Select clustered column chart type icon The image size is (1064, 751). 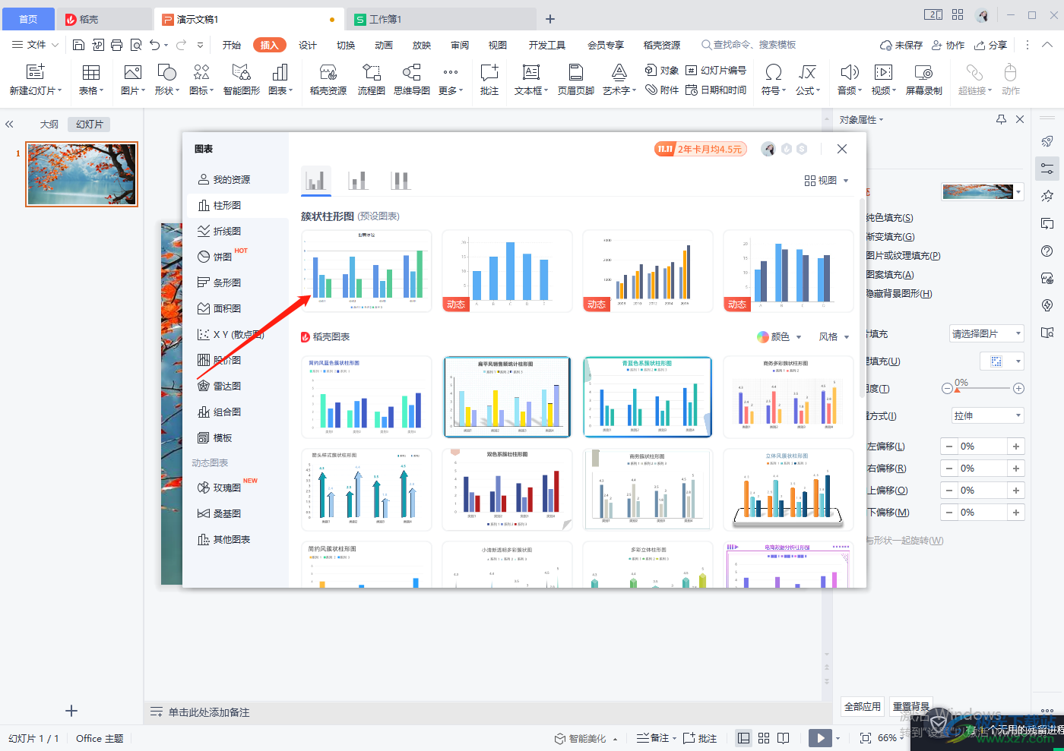click(x=315, y=180)
